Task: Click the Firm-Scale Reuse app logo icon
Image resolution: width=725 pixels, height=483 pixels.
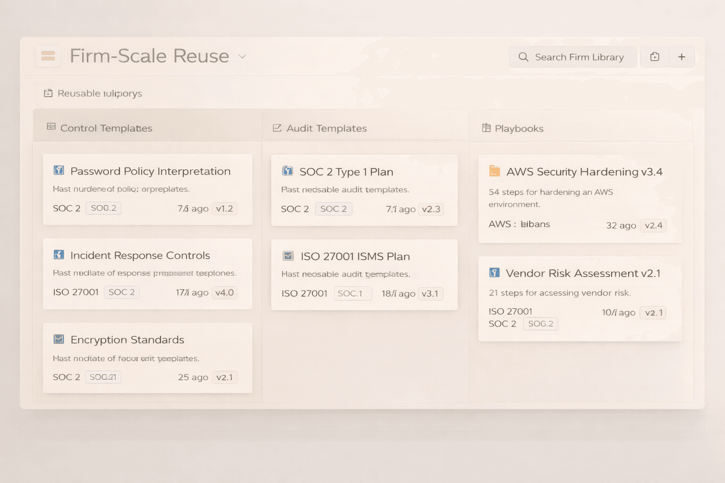Action: (x=48, y=56)
